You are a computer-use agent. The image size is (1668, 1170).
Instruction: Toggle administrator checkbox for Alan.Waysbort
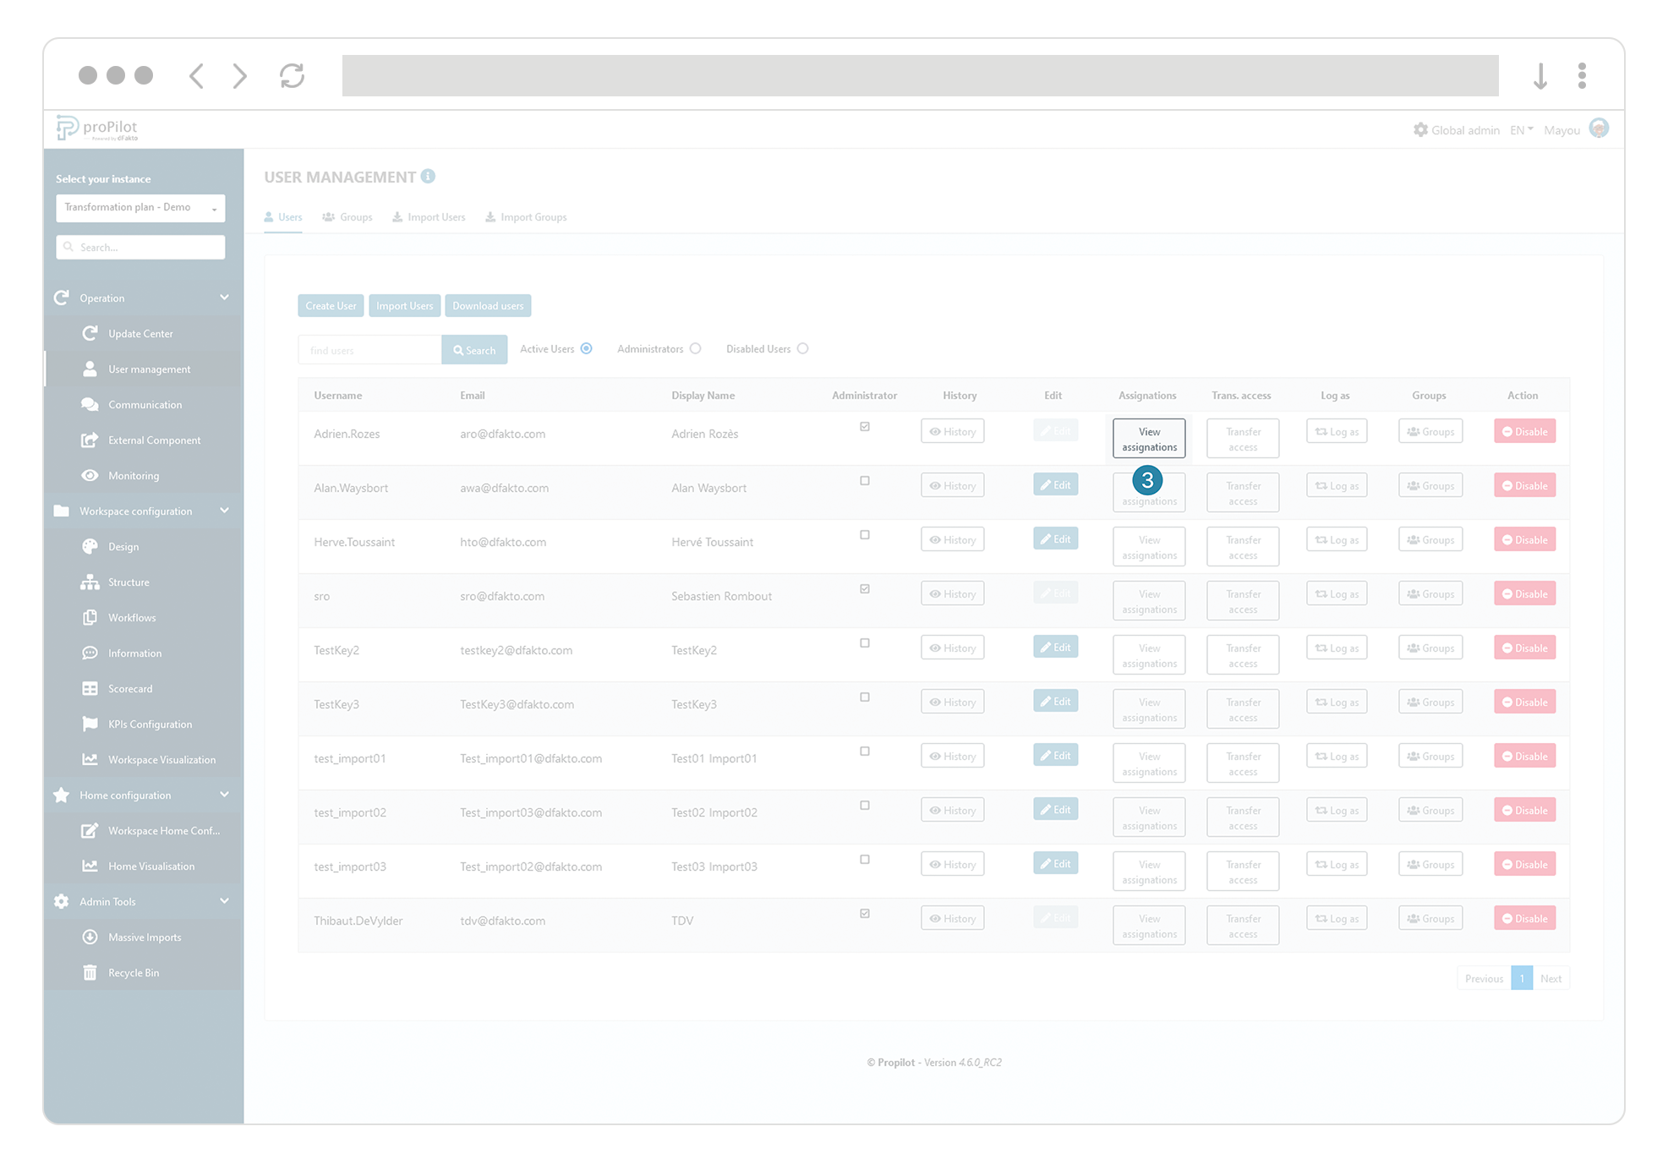(x=864, y=480)
